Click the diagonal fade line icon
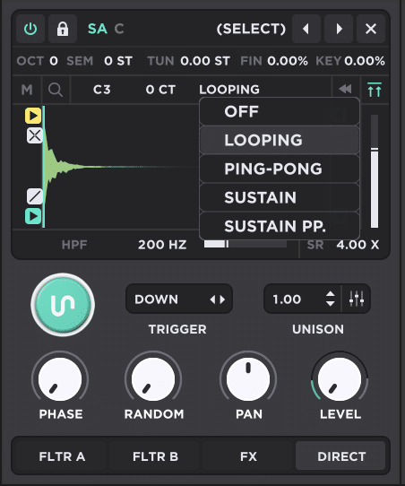The width and height of the screenshot is (405, 486). (35, 196)
